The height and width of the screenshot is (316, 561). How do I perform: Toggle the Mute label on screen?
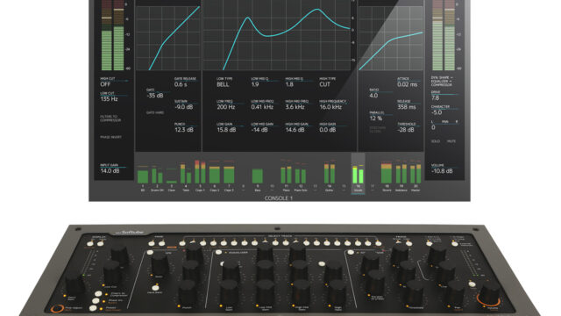click(451, 141)
